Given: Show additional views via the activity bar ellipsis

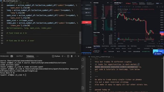Looking at the screenshot, I should [x=83, y=74].
